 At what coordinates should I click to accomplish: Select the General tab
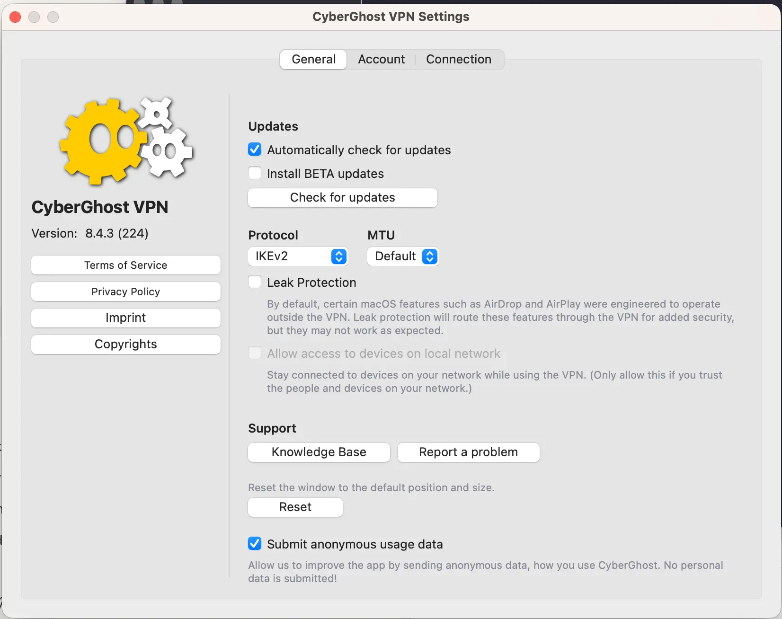pyautogui.click(x=313, y=59)
